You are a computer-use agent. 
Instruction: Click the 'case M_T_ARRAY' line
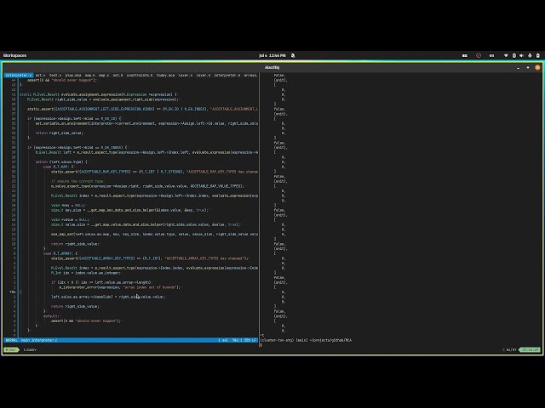click(60, 253)
